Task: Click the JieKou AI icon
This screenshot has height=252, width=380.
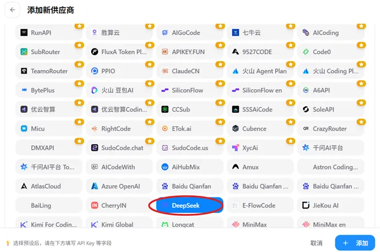Action: click(x=306, y=205)
